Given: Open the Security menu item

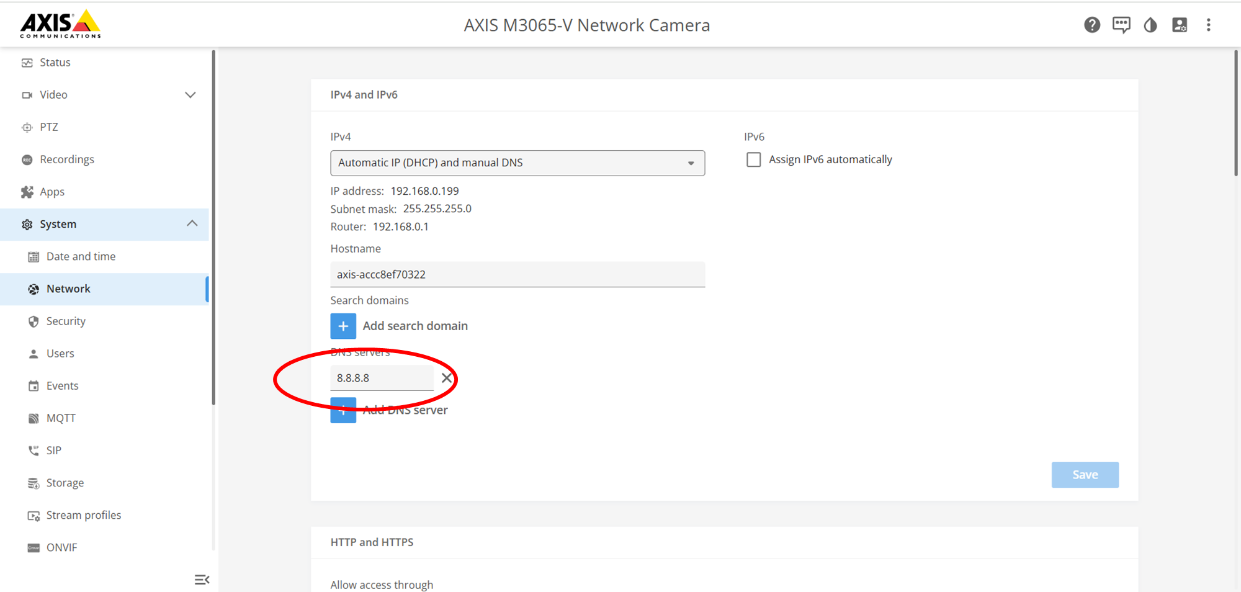Looking at the screenshot, I should pos(66,321).
